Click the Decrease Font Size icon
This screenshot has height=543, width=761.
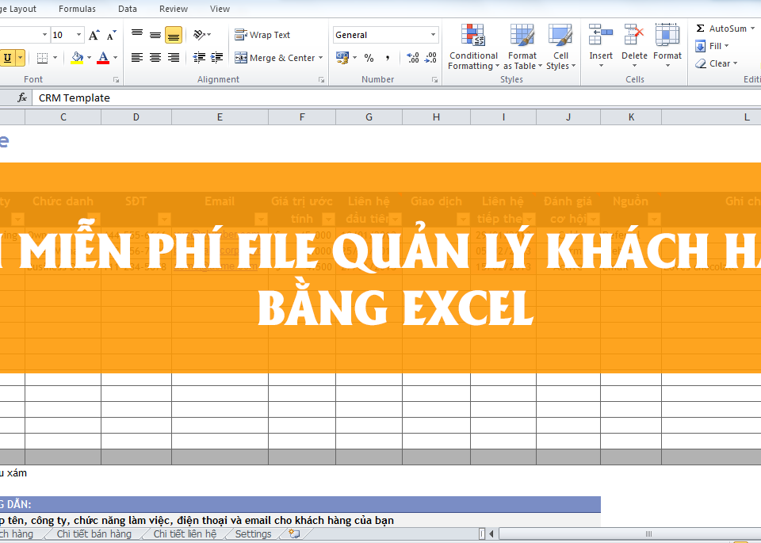[111, 35]
